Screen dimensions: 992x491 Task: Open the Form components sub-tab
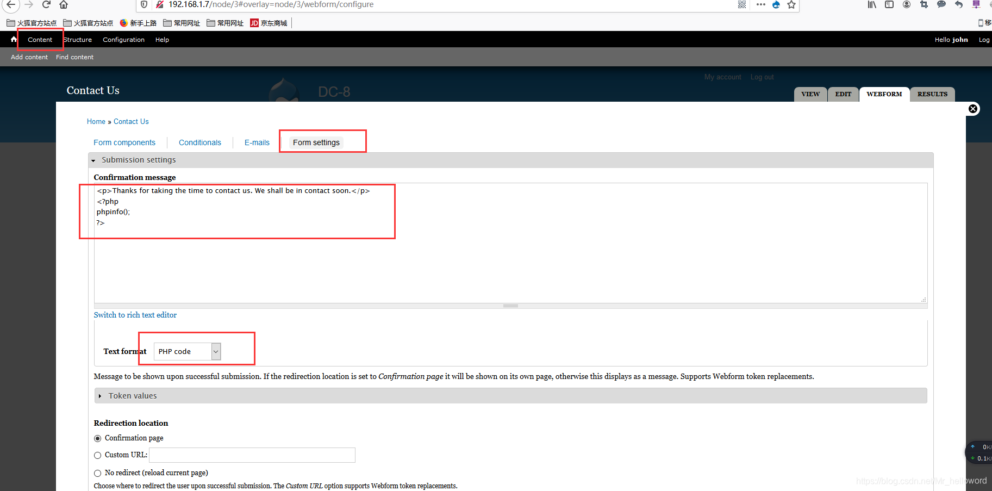(x=124, y=142)
